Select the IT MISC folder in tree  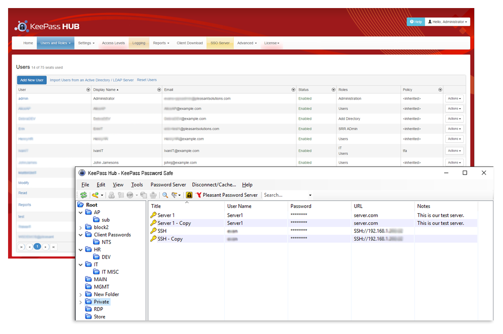pyautogui.click(x=106, y=272)
